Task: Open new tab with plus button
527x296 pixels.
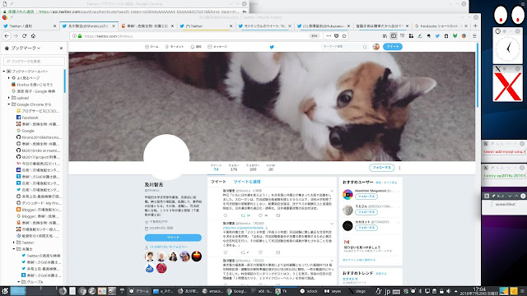Action: 475,25
